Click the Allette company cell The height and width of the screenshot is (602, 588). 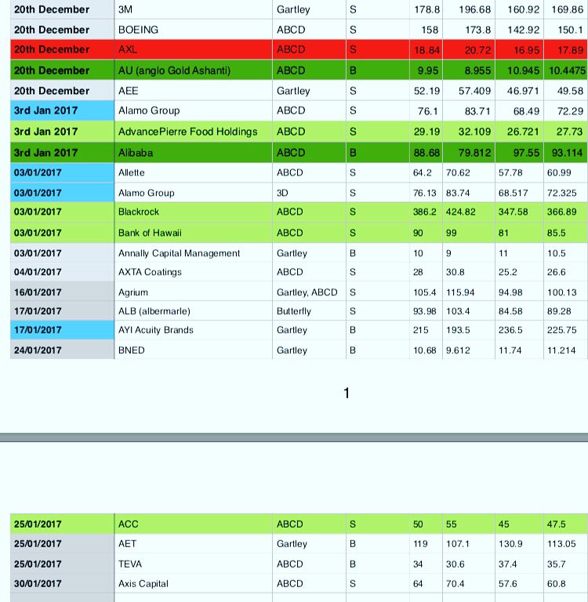[193, 172]
